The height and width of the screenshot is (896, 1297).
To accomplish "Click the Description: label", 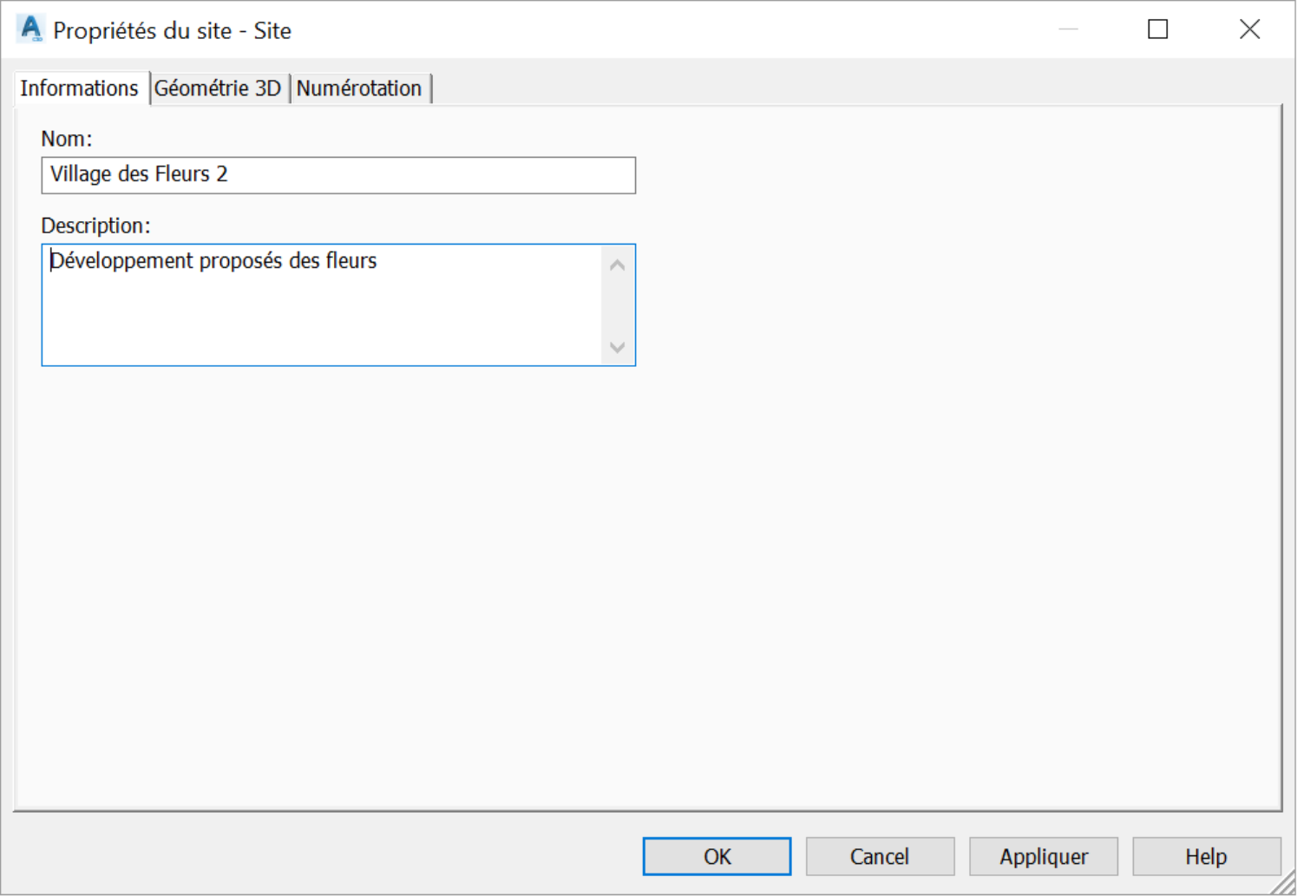I will [95, 226].
